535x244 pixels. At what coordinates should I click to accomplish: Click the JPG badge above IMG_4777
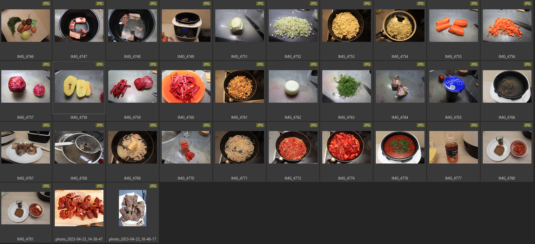pyautogui.click(x=474, y=125)
